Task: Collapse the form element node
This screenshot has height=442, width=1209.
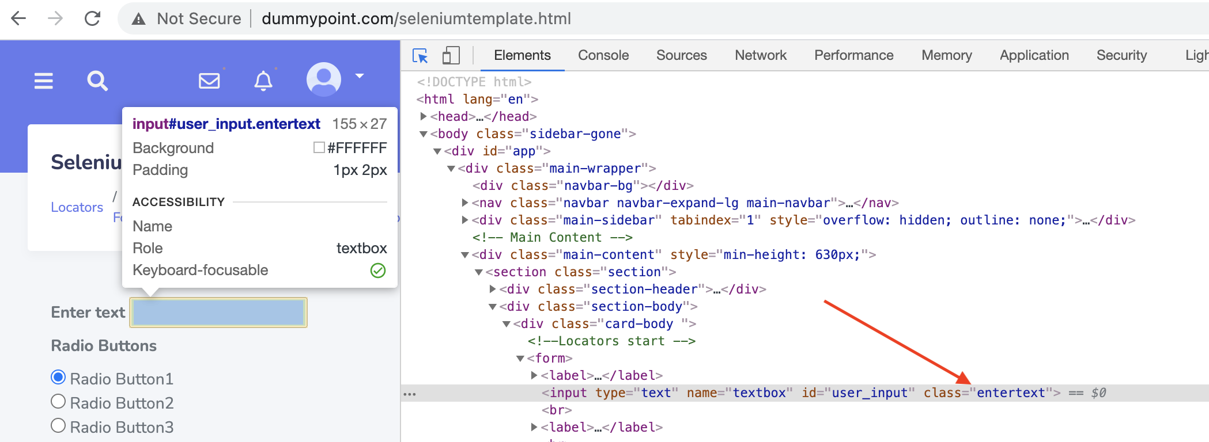Action: (x=520, y=359)
